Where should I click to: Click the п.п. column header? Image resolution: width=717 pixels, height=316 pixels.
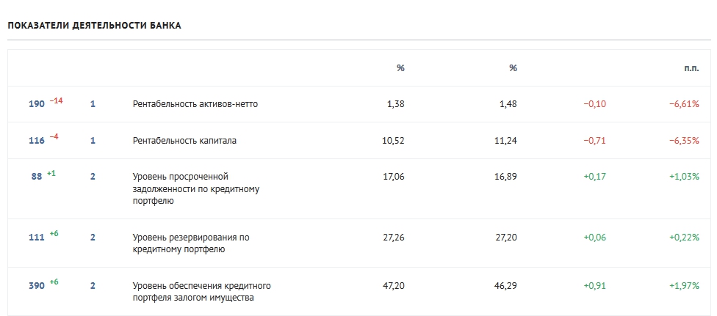pos(691,68)
